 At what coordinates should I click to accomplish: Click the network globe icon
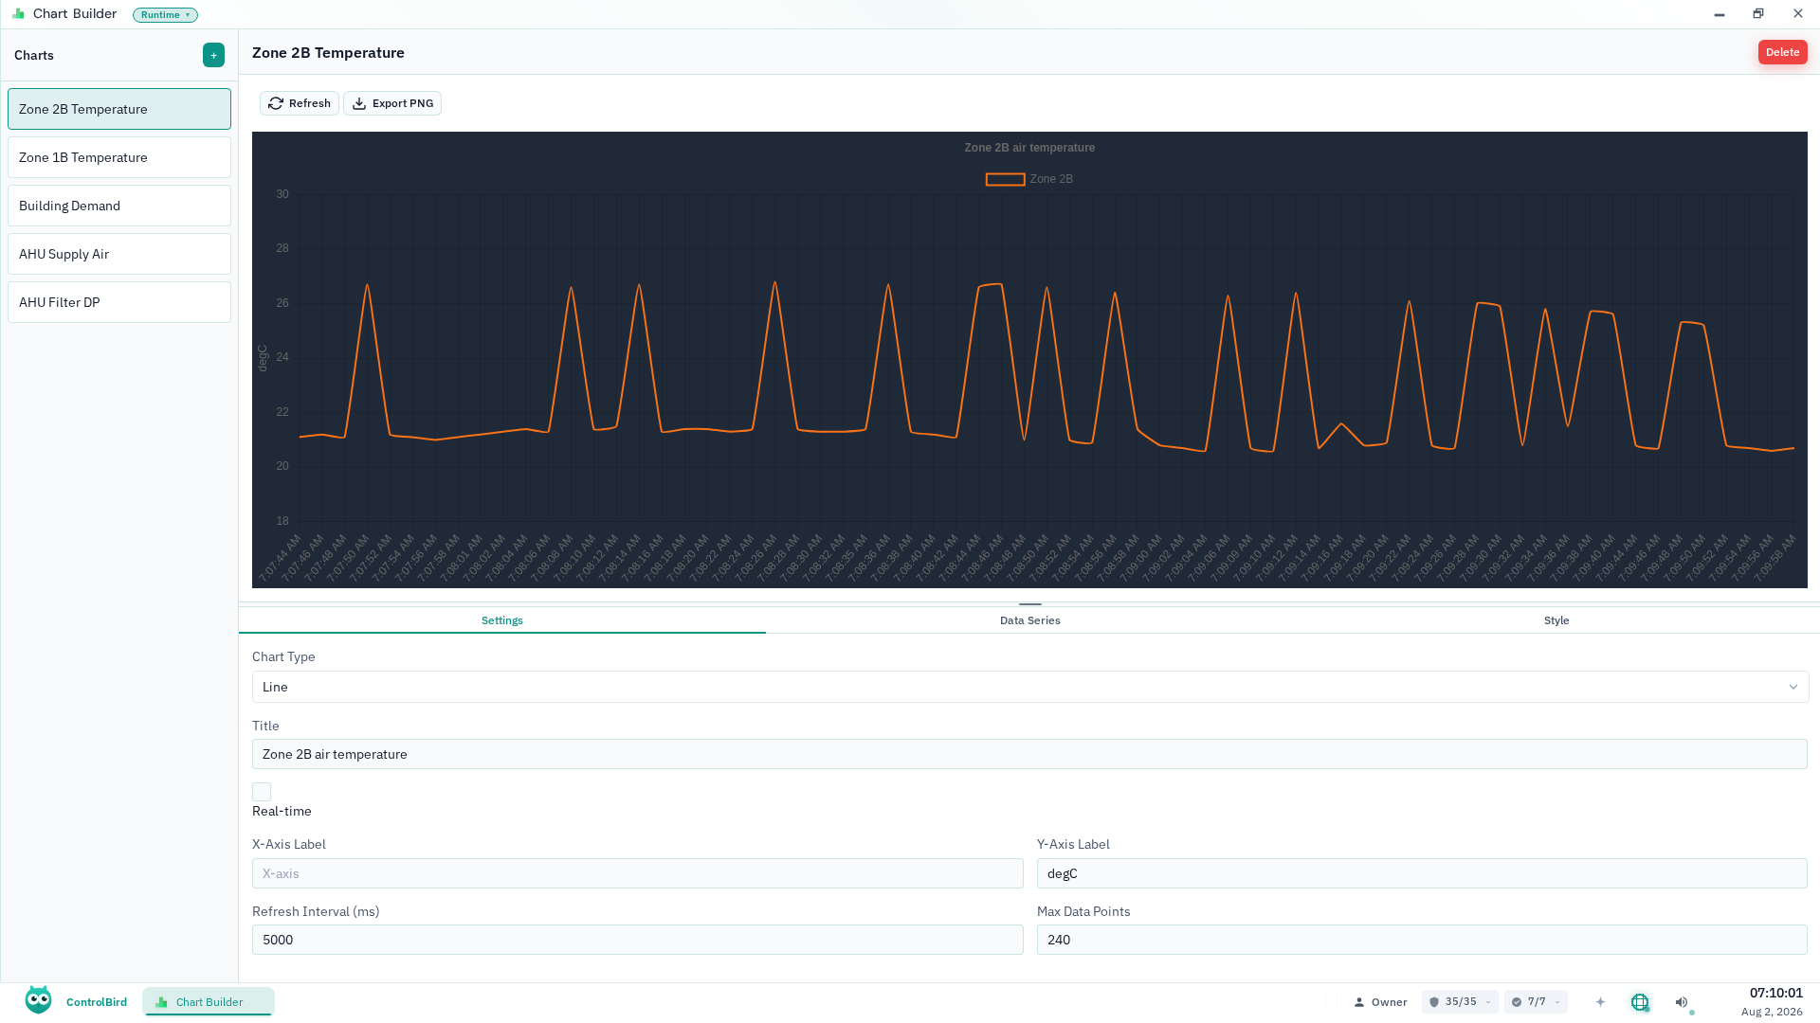[1640, 1002]
